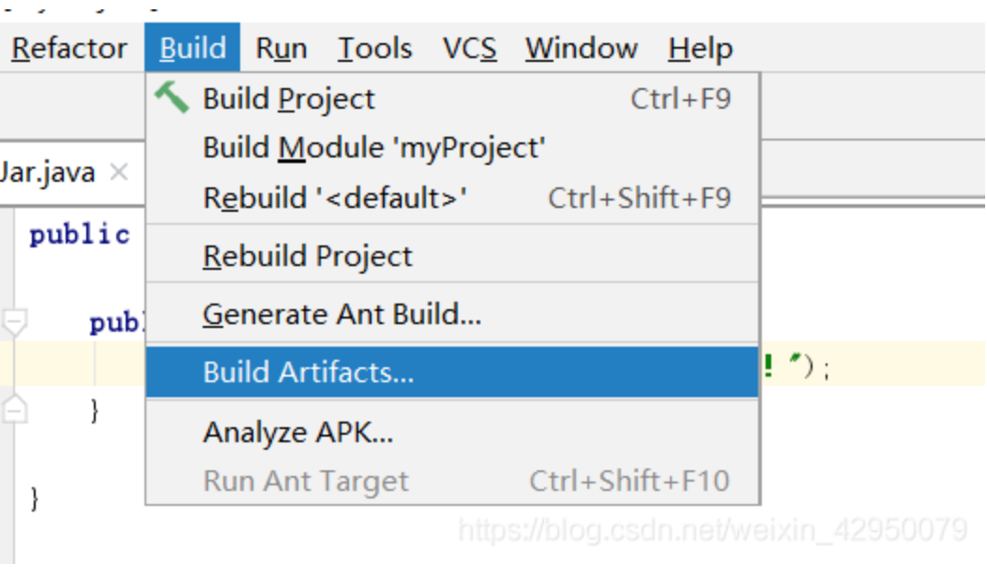Select Rebuild '<default>' menu entry
Screen dimensions: 987x579
click(335, 199)
